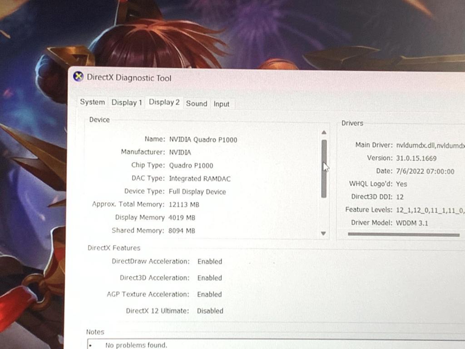Click total memory value 12113 MB
The height and width of the screenshot is (349, 465).
(184, 204)
